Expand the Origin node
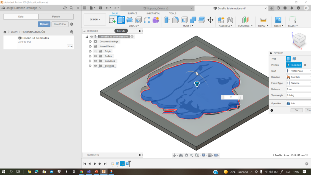The width and height of the screenshot is (311, 175). pyautogui.click(x=90, y=51)
